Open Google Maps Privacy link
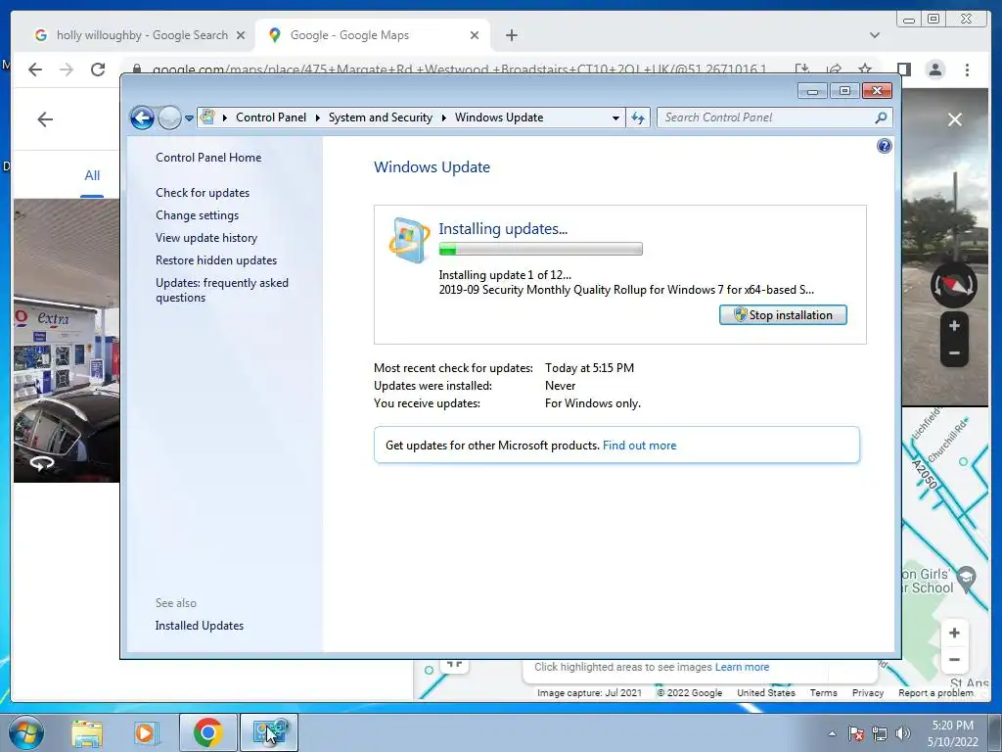 point(867,692)
